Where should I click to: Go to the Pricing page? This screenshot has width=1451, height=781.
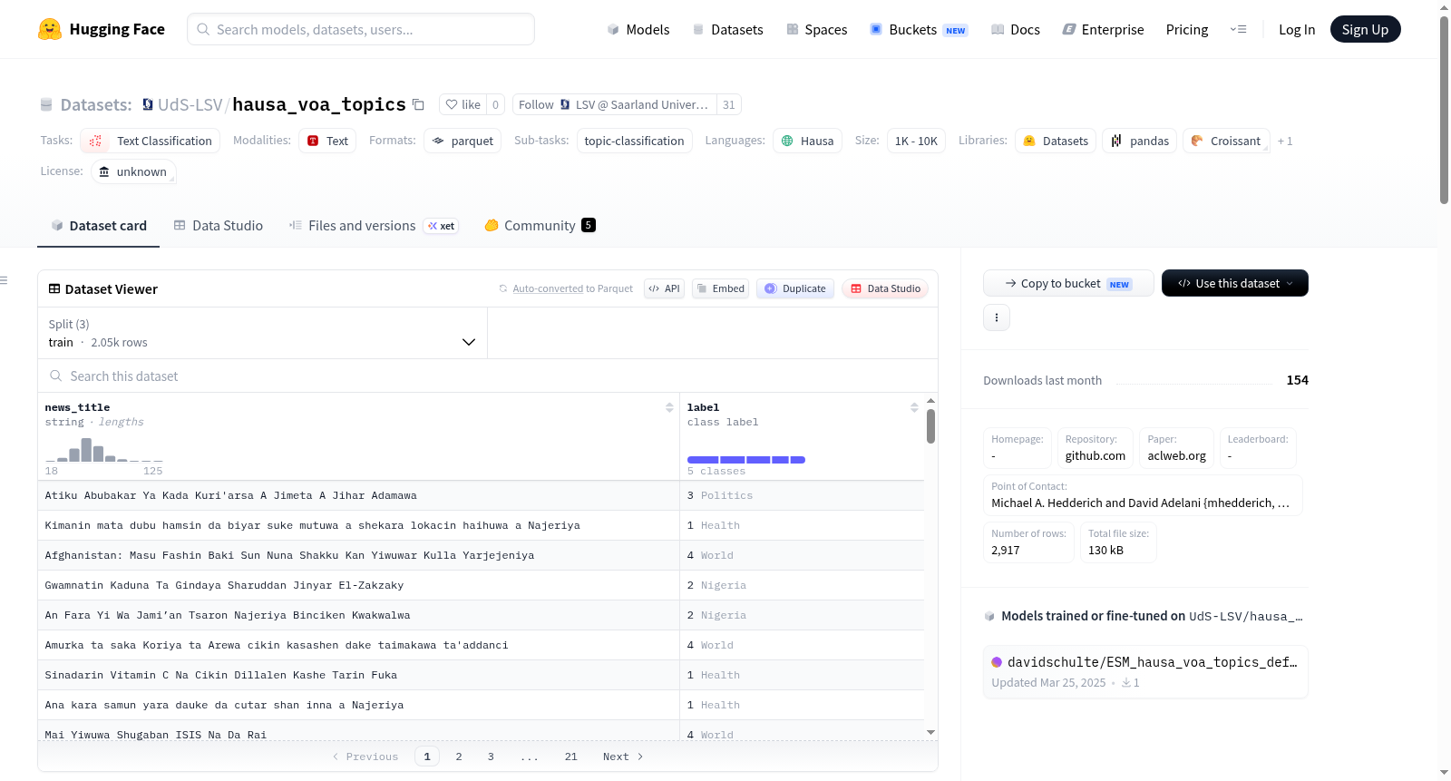1187,29
